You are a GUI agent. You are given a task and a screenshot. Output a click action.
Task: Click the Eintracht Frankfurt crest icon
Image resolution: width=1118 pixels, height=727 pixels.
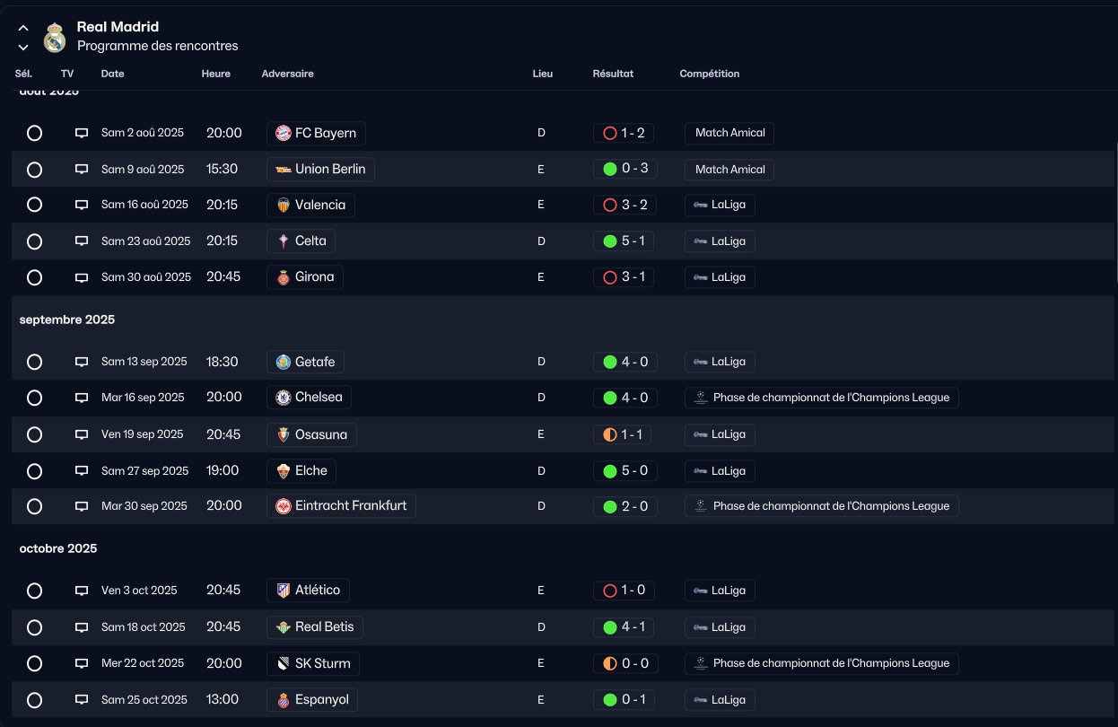(284, 506)
